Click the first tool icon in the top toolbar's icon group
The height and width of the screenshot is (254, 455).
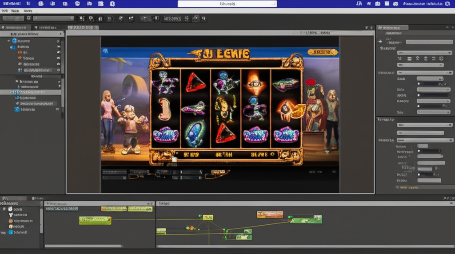tap(81, 19)
